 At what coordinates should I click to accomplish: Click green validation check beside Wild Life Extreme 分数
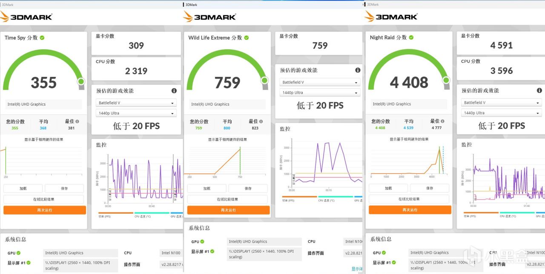coord(247,37)
